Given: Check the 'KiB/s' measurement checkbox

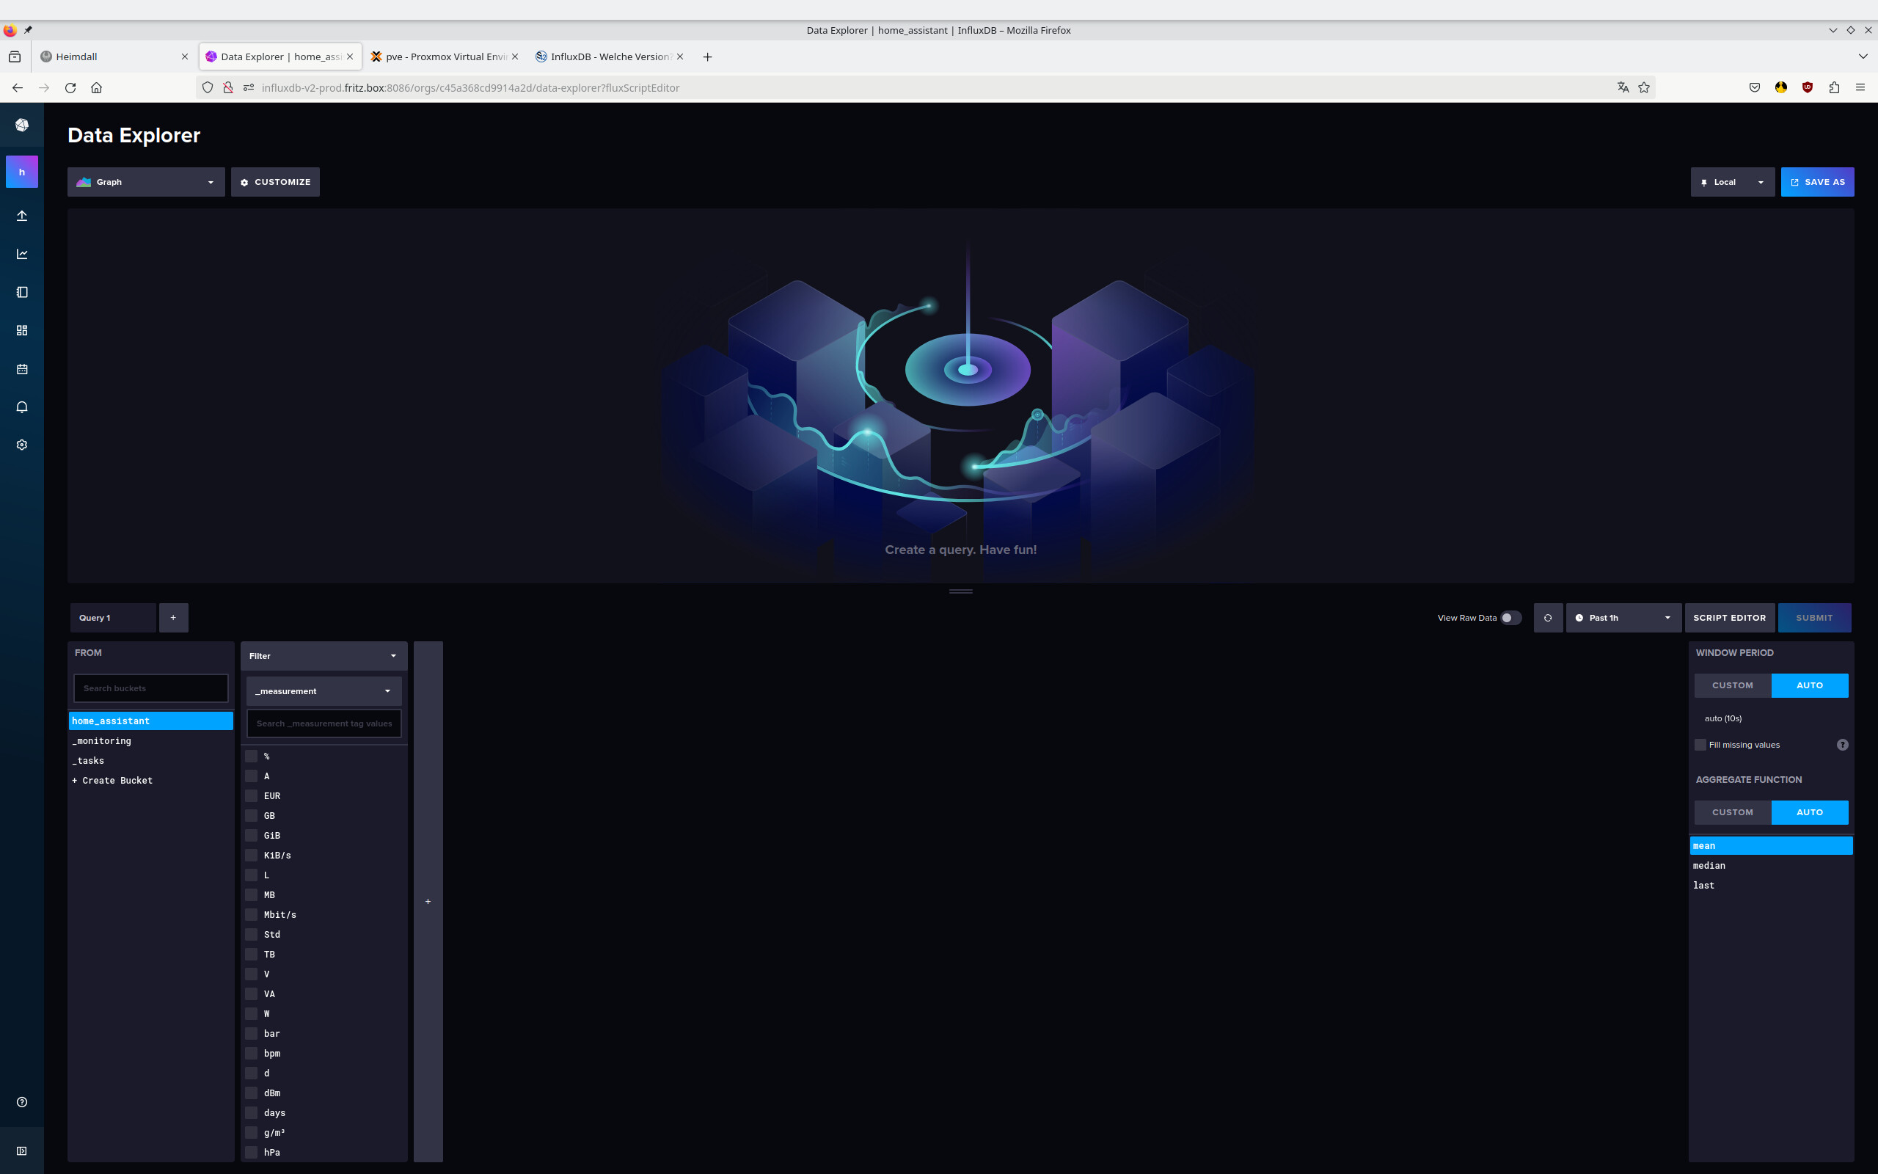Looking at the screenshot, I should 252,855.
